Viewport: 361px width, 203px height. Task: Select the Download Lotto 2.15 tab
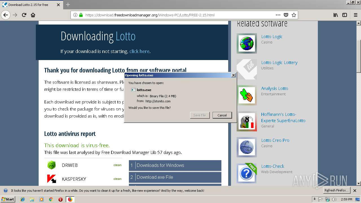coord(32,5)
